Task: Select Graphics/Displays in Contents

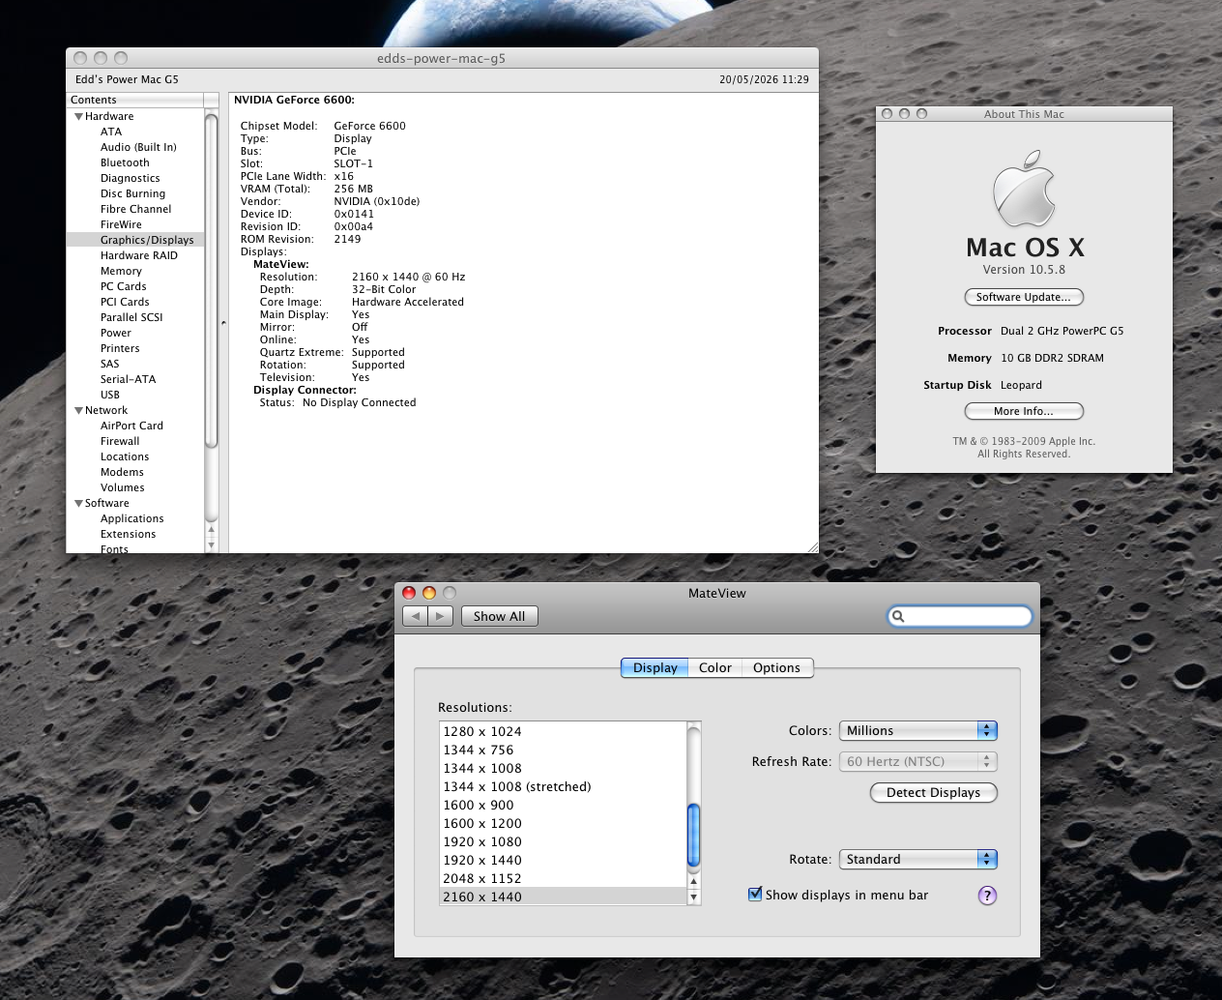Action: click(135, 241)
